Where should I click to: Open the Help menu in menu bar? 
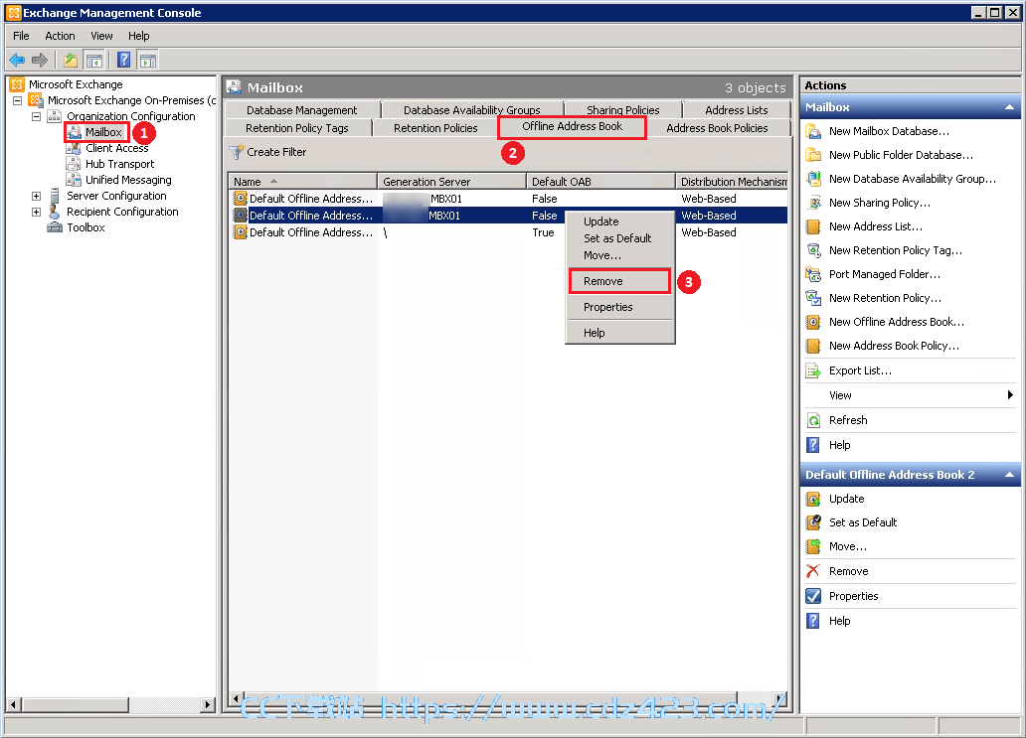(139, 36)
